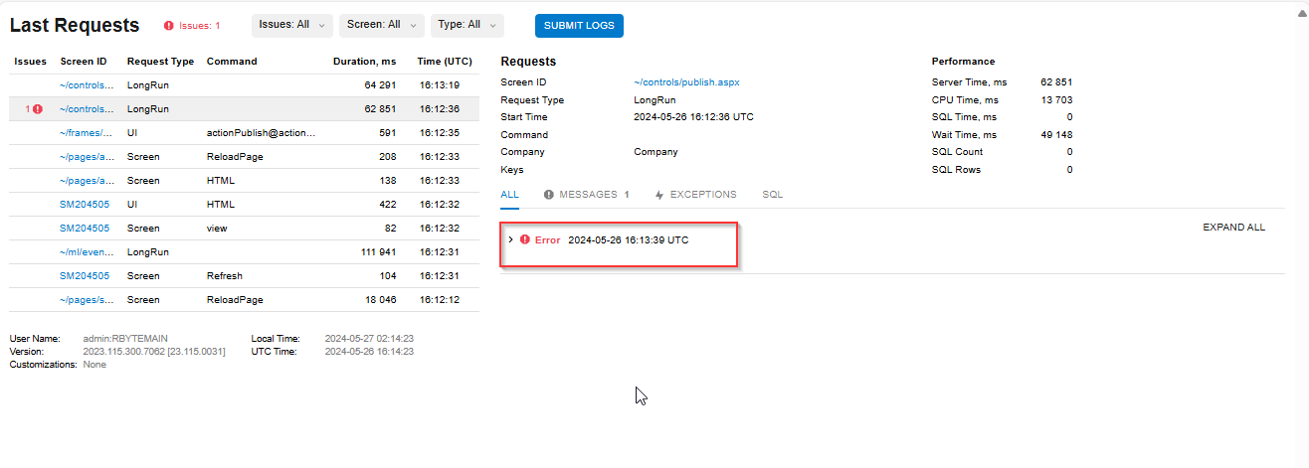1309x468 pixels.
Task: Click the red Error icon in the message entry
Action: coord(525,240)
